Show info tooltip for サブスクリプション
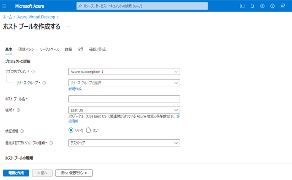Screen dimensions: 292x180 coord(33,72)
